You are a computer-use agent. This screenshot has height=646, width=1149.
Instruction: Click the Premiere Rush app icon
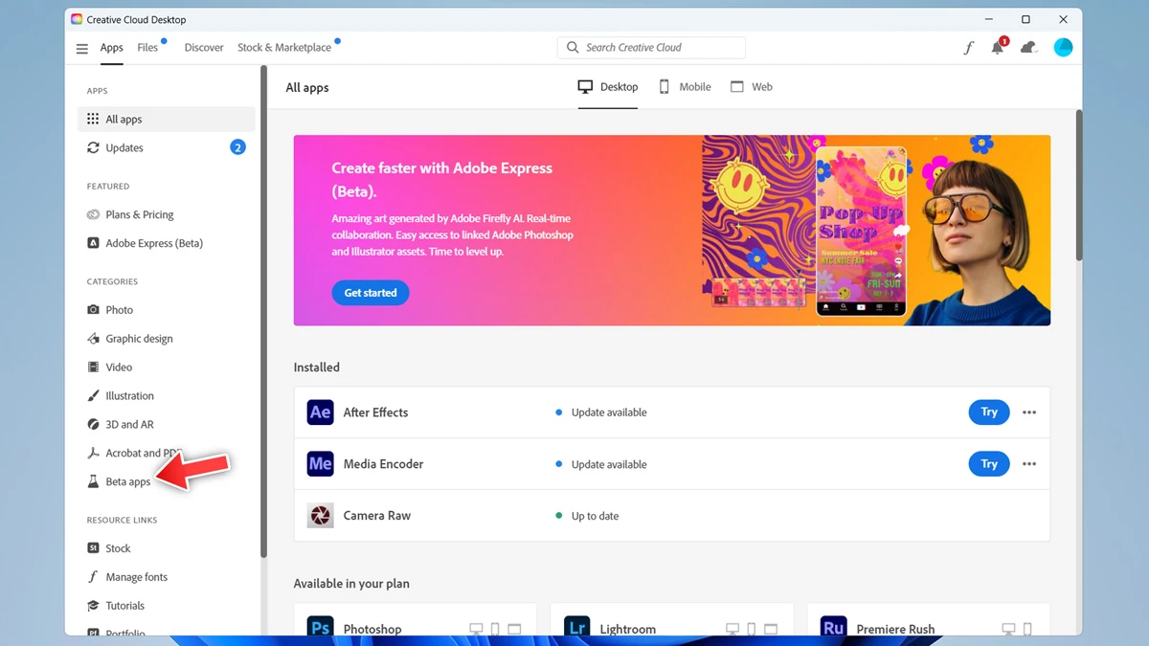[x=833, y=627]
